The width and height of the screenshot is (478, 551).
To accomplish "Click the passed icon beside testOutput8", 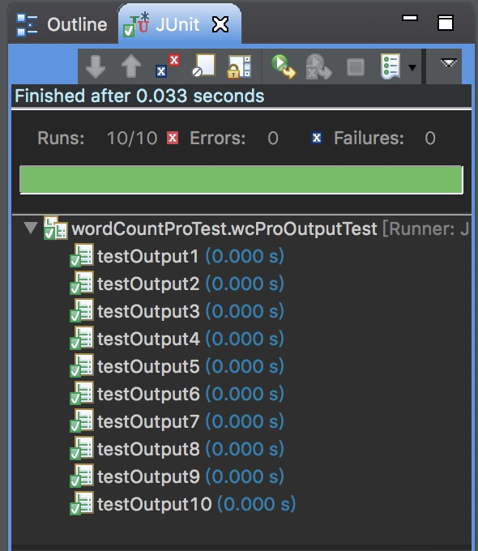I will click(82, 448).
